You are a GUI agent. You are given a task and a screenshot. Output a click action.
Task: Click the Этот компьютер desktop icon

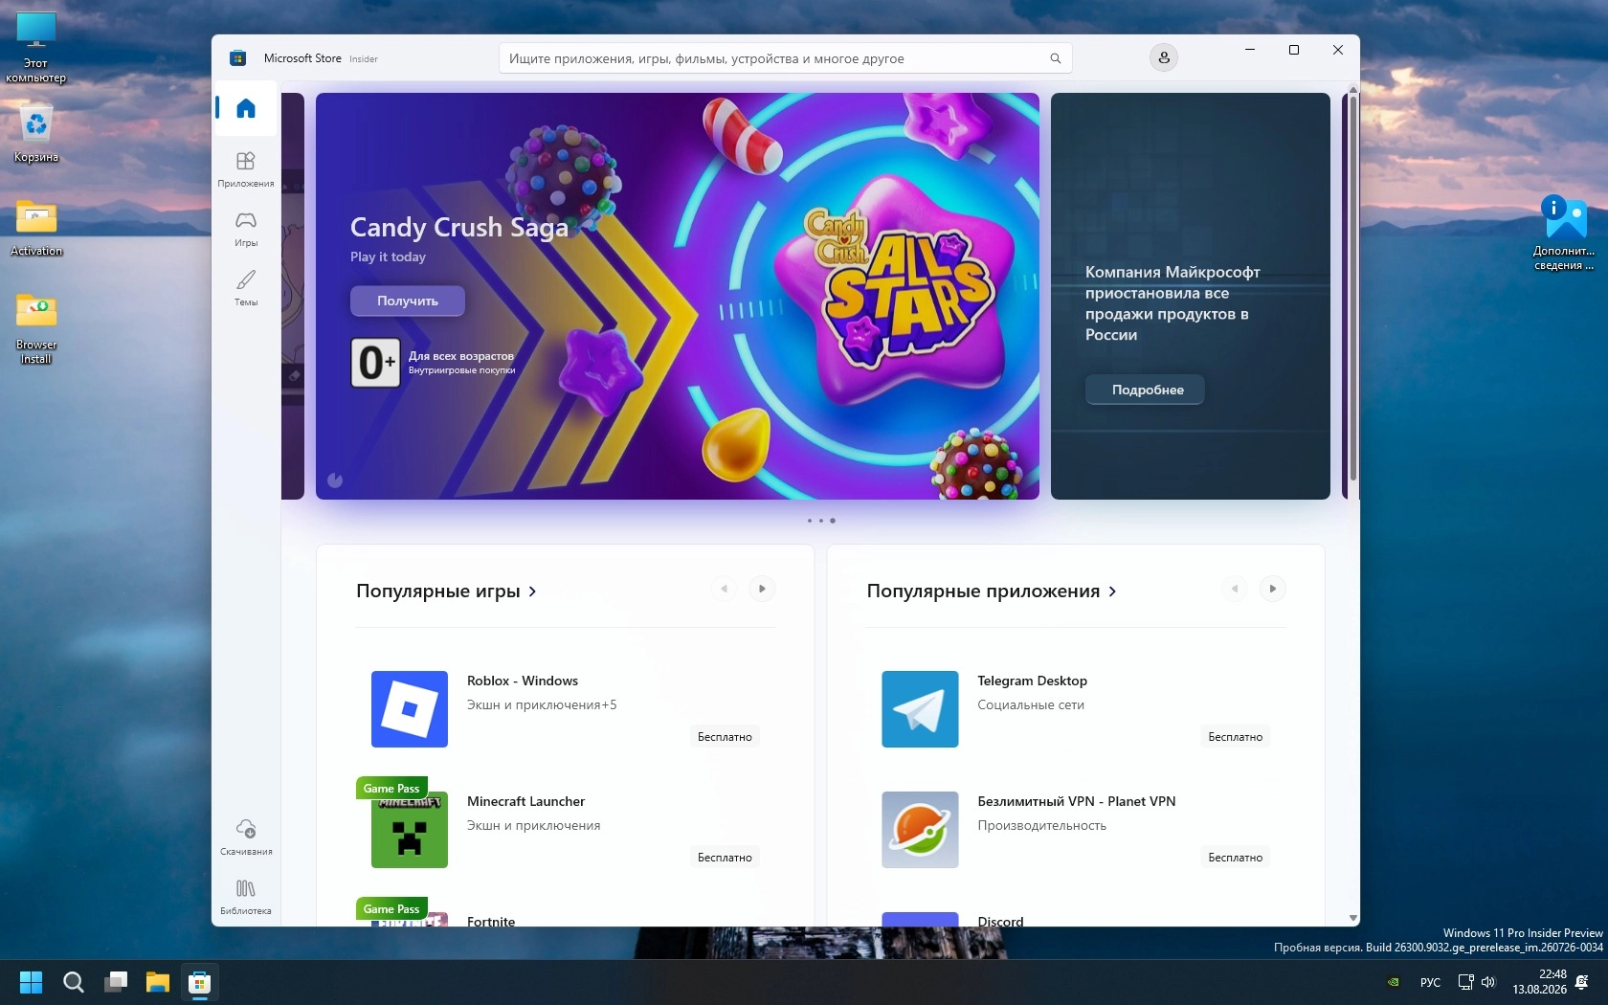tap(36, 48)
